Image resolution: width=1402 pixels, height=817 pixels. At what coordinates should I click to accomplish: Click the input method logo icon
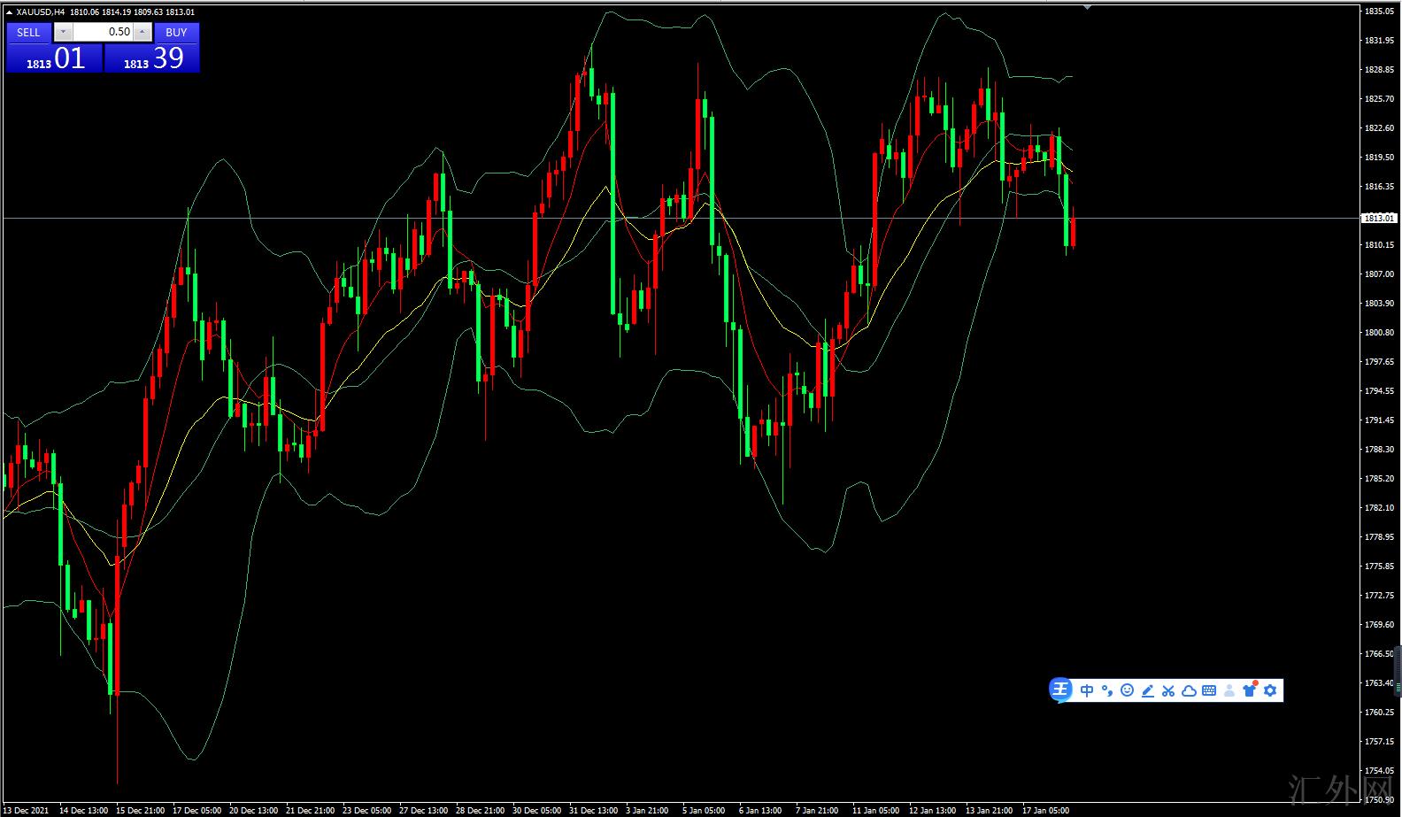1061,690
